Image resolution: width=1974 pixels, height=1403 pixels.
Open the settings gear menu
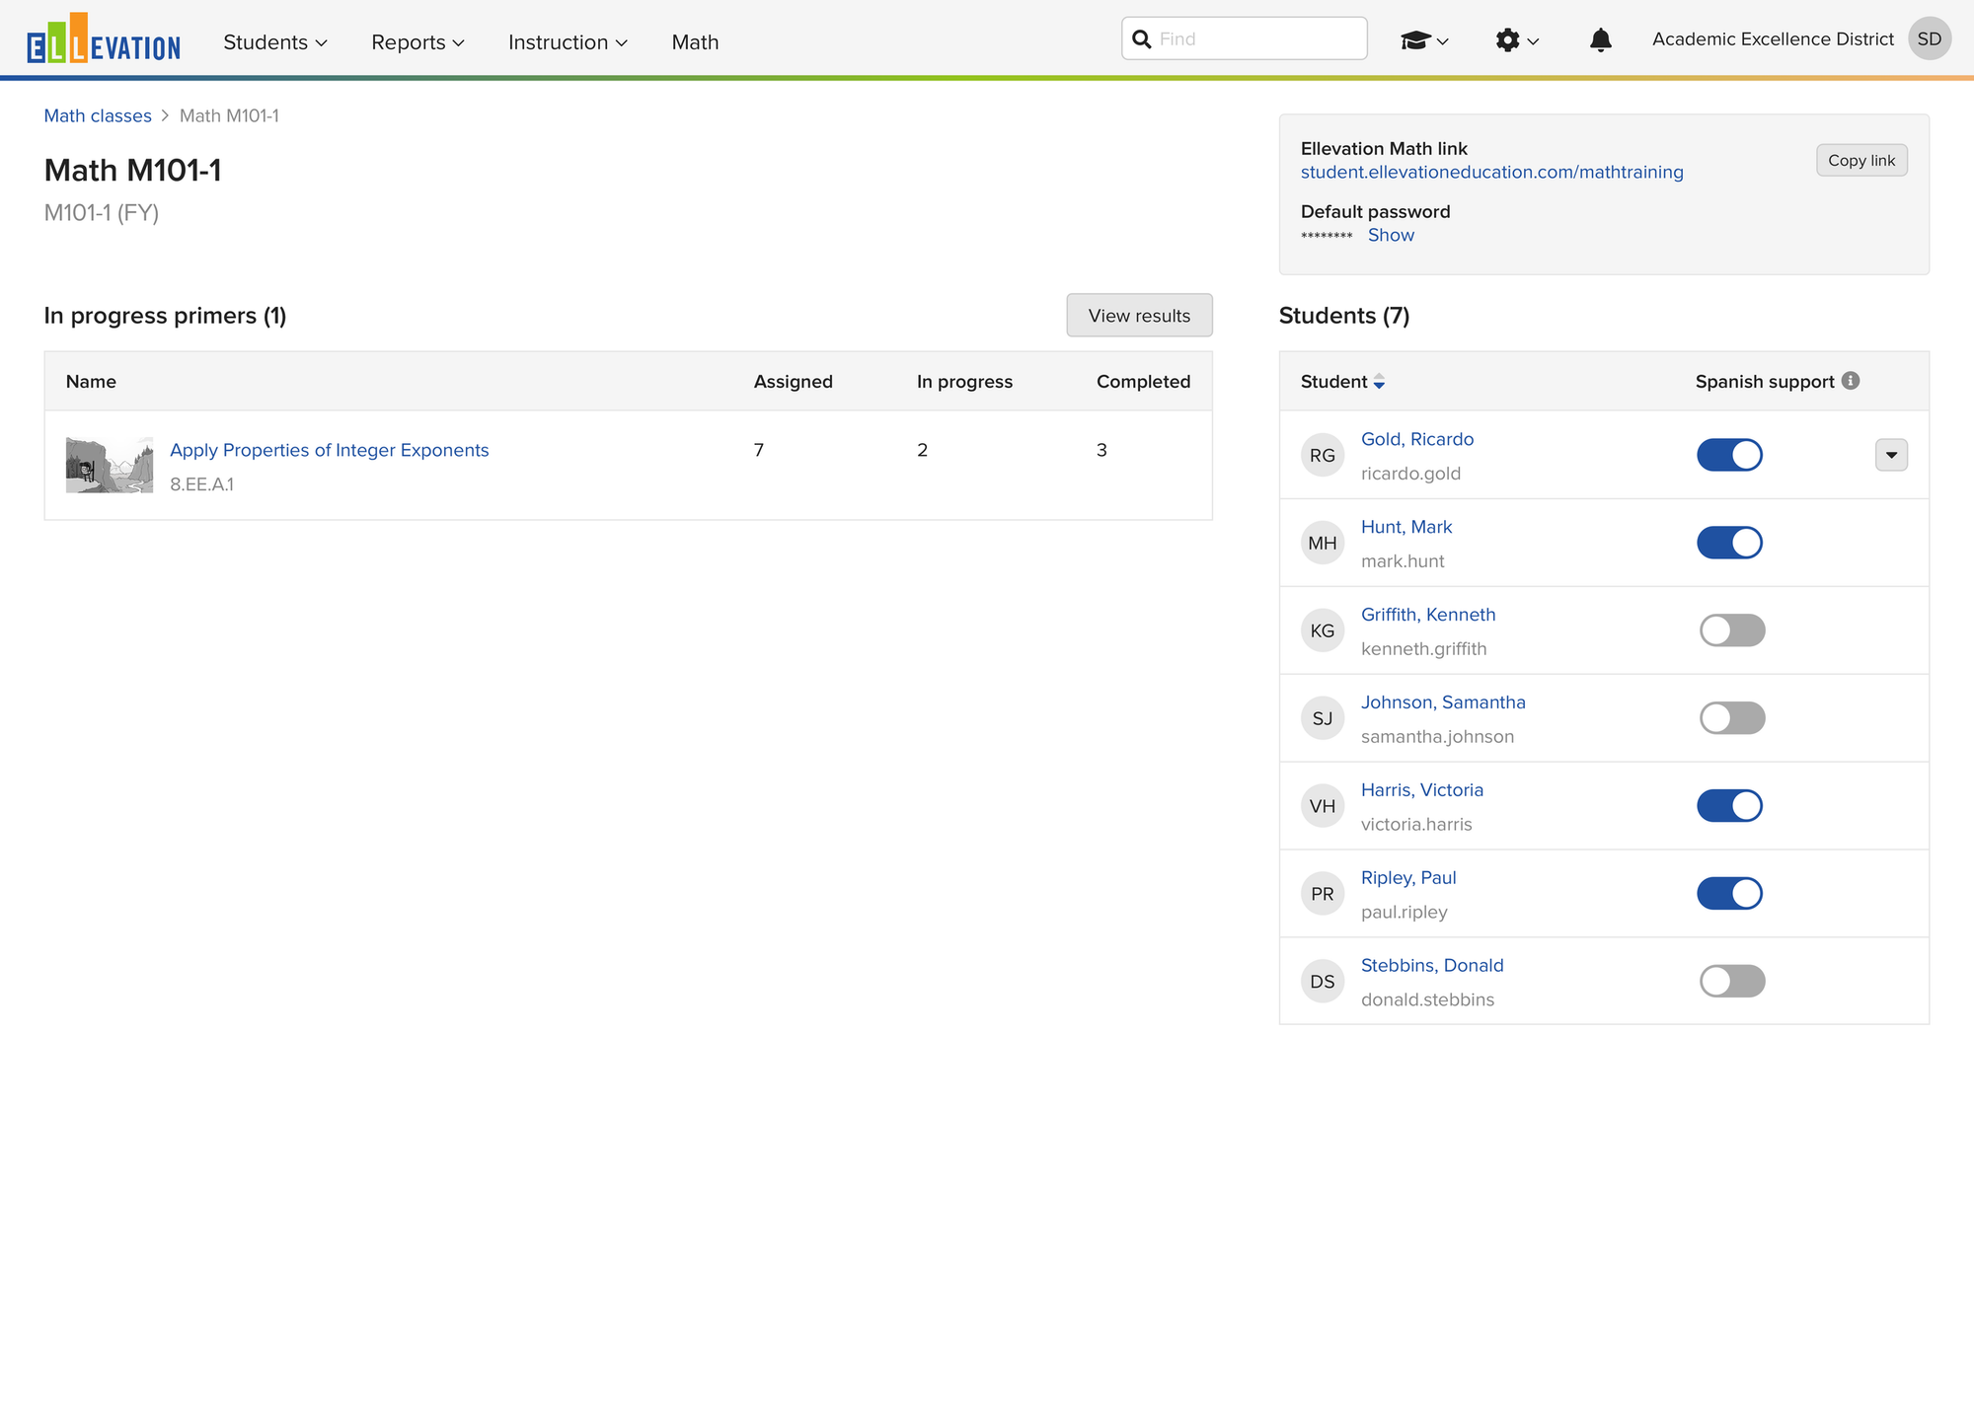pos(1516,40)
